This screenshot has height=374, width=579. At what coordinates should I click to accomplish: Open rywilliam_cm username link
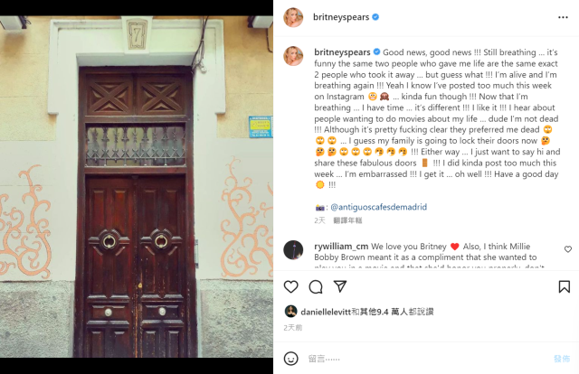[x=341, y=247]
